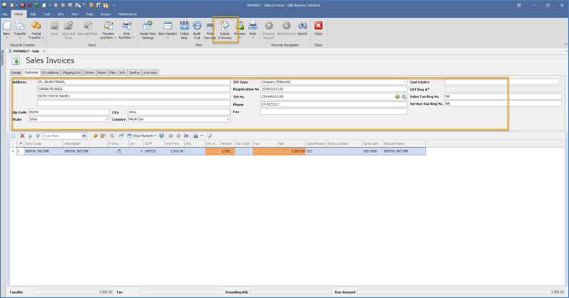Open the Maintenance ribbon tab
569x298 pixels.
[128, 14]
